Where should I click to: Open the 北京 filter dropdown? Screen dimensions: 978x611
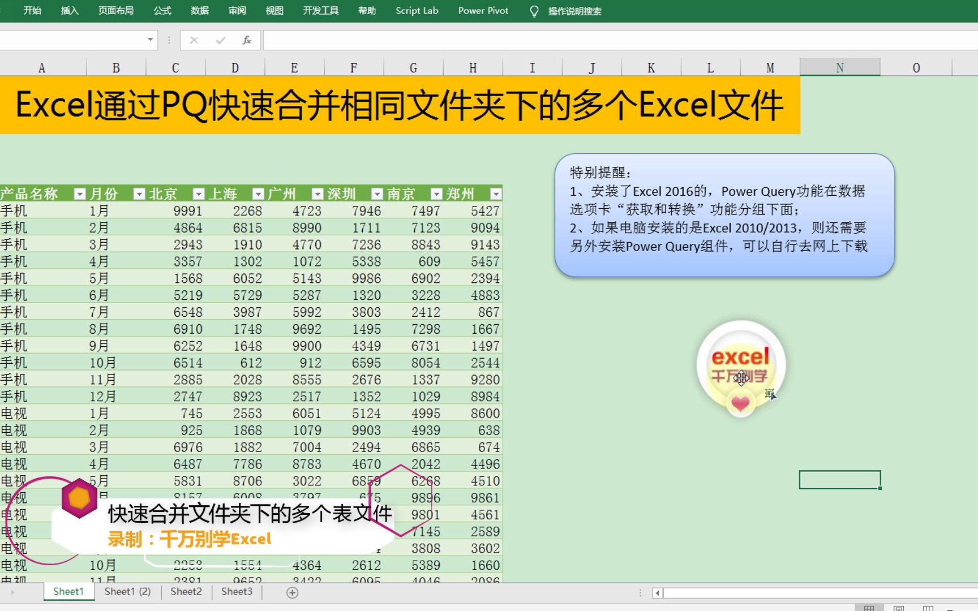click(199, 194)
